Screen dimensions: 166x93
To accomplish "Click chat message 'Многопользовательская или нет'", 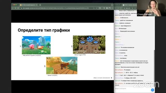I will (130, 67).
